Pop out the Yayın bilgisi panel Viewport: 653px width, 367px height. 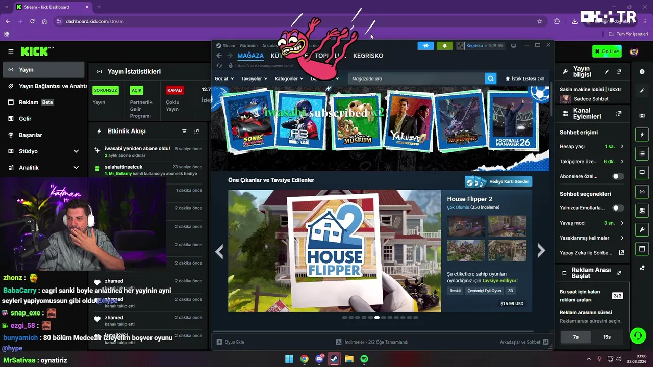point(619,72)
